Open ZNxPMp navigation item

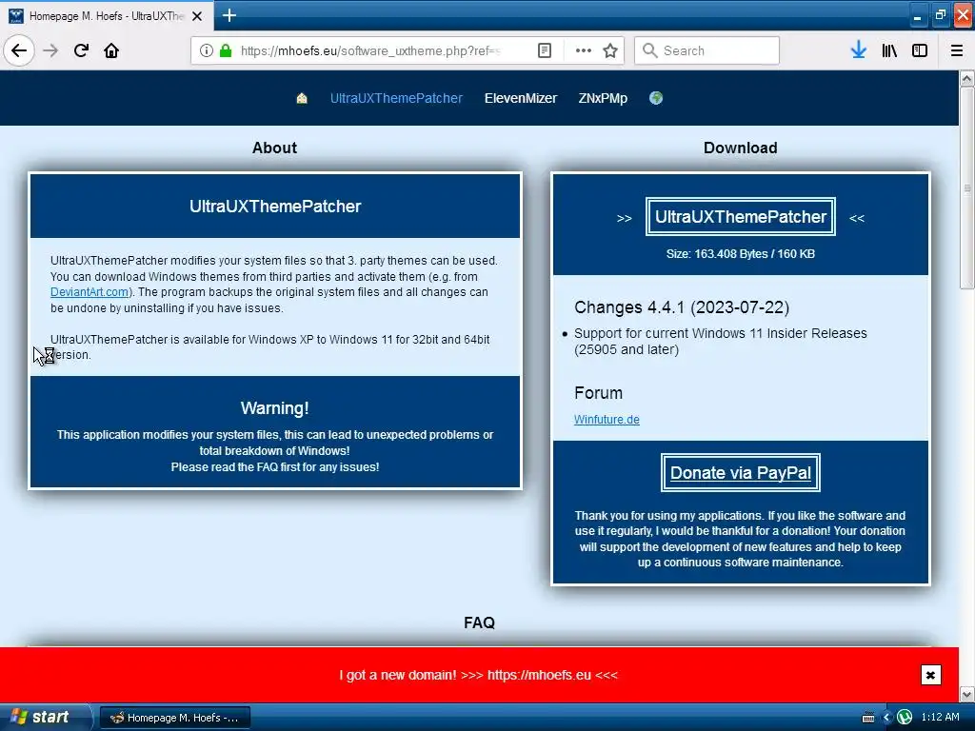603,98
